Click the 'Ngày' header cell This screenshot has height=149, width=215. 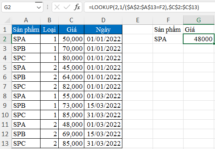103,29
